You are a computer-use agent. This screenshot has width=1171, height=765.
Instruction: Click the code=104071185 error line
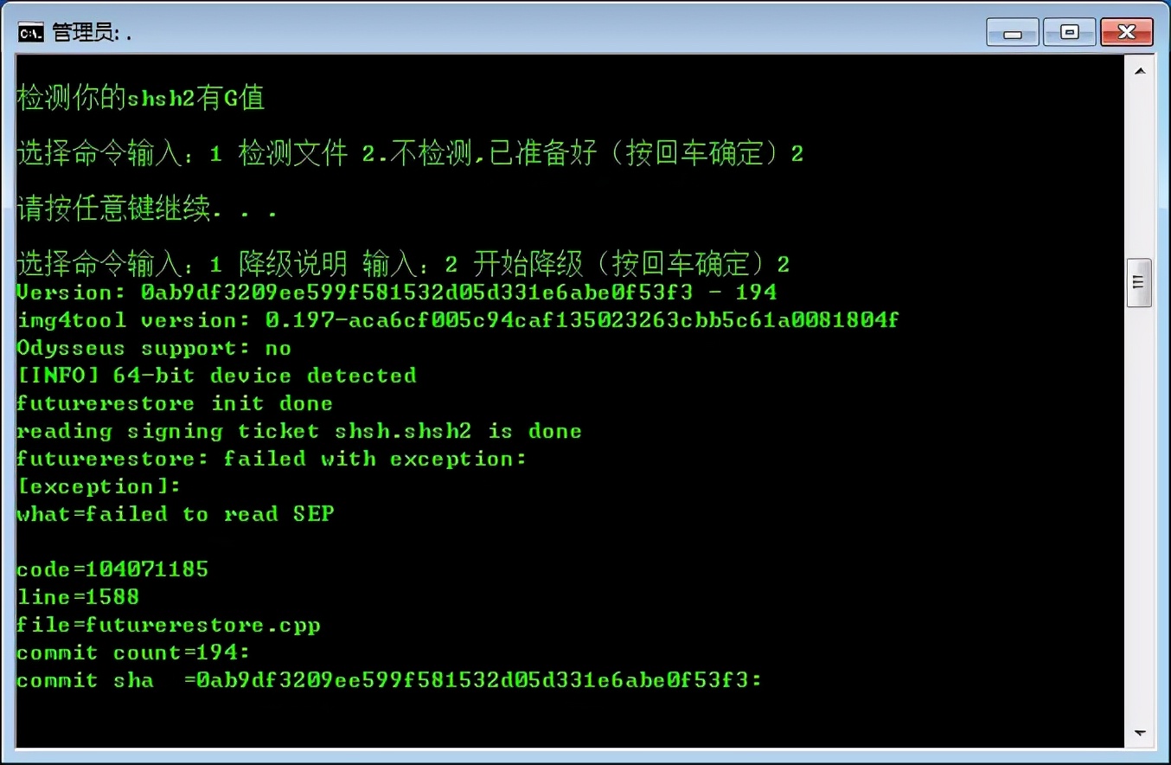[x=111, y=569]
